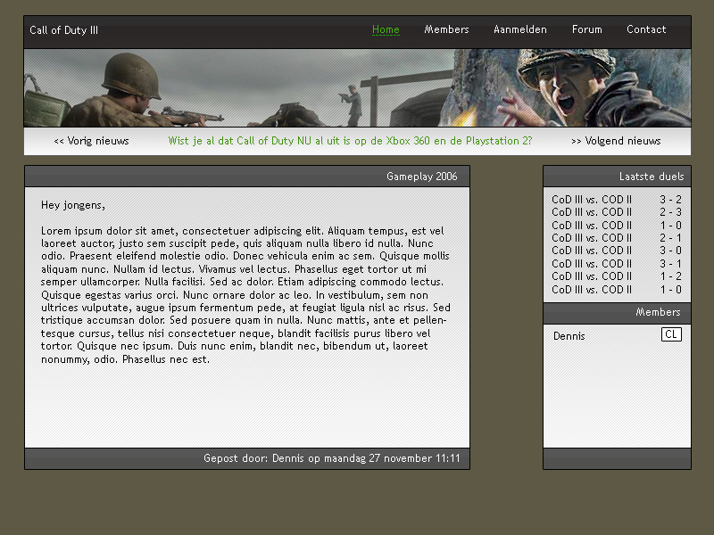Image resolution: width=714 pixels, height=535 pixels.
Task: Select the duel with score 1 - 2
Action: (617, 276)
